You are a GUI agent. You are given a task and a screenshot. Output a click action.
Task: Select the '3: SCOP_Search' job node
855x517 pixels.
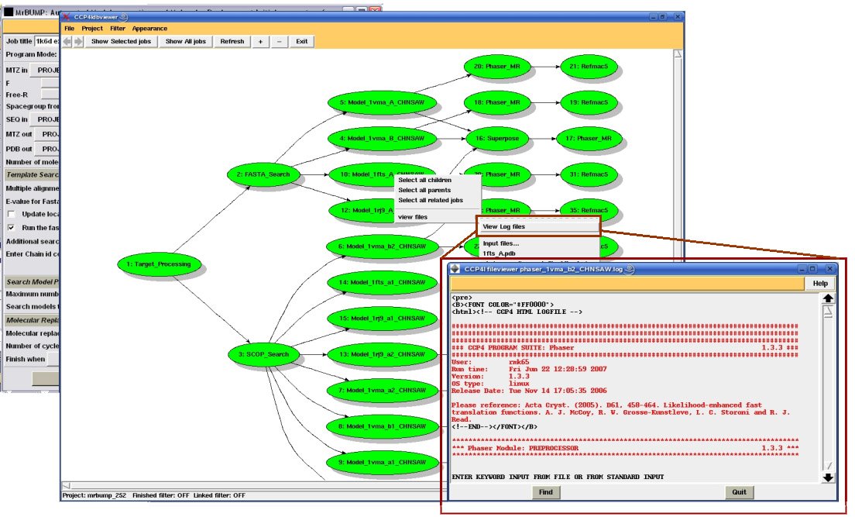(x=264, y=354)
